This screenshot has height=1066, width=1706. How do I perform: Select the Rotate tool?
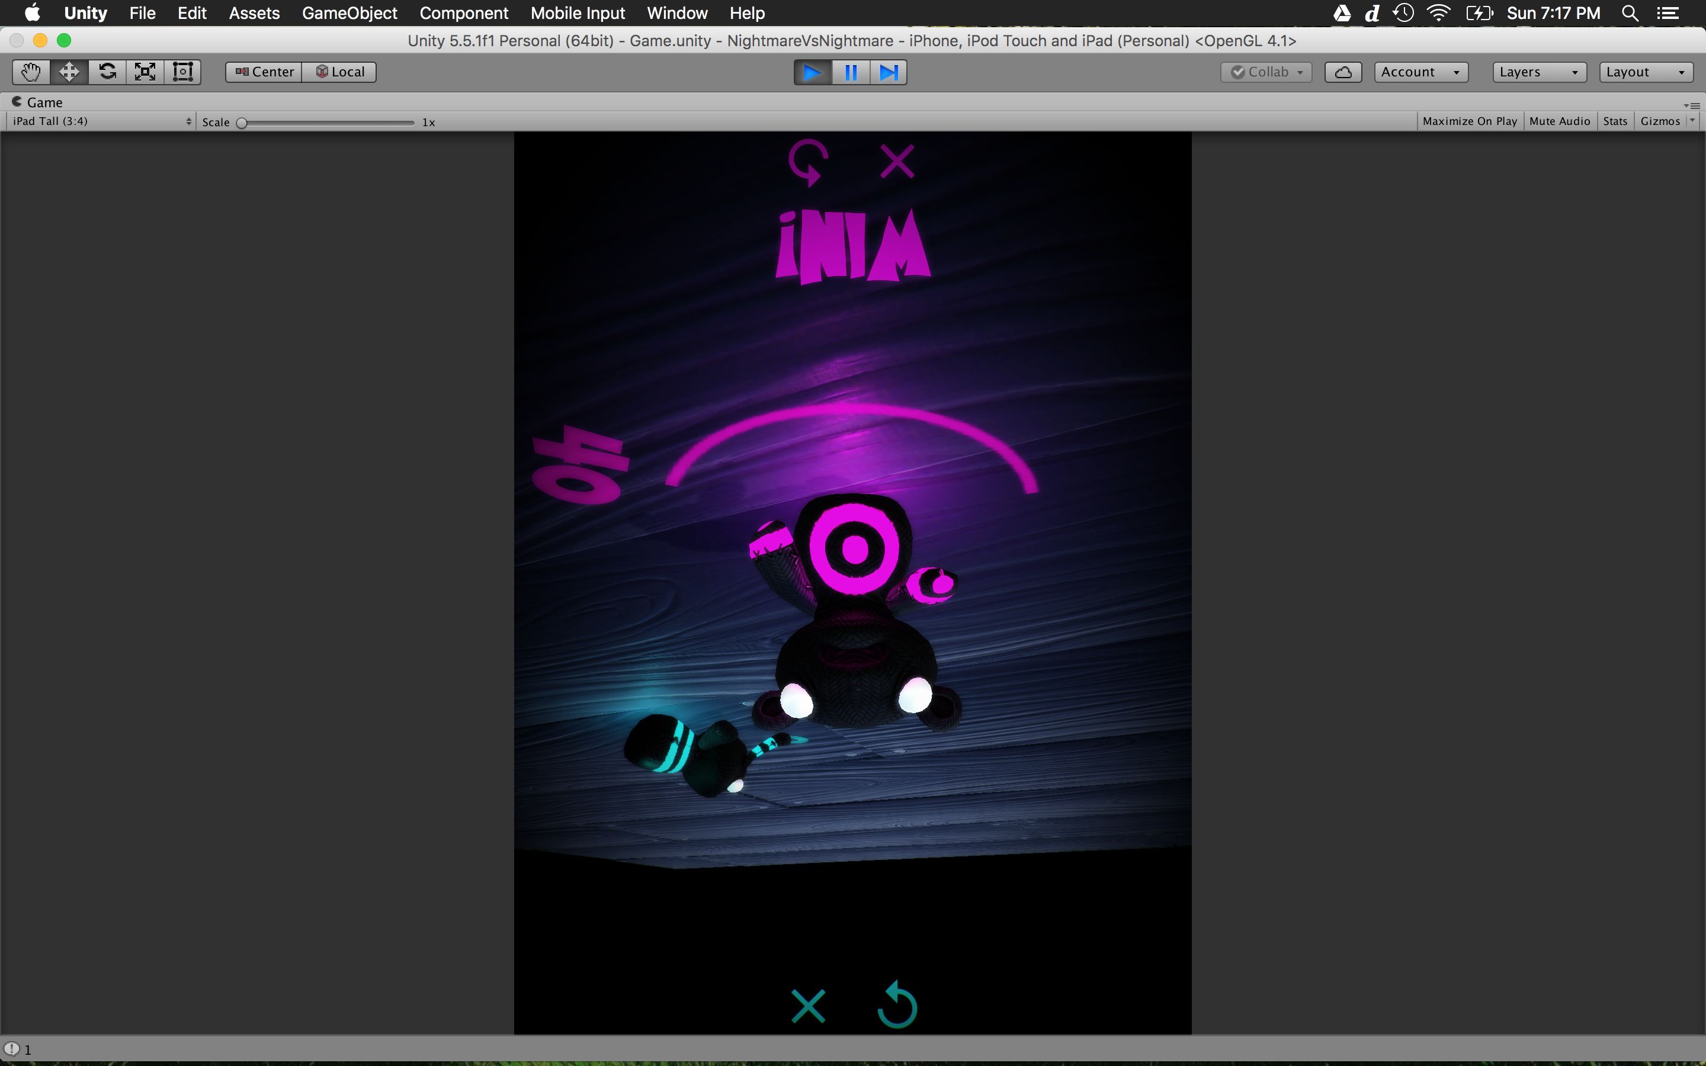107,72
